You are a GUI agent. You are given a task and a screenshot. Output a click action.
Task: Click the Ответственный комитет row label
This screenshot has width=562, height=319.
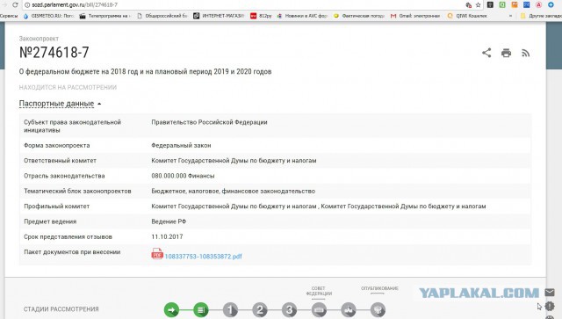click(x=60, y=161)
